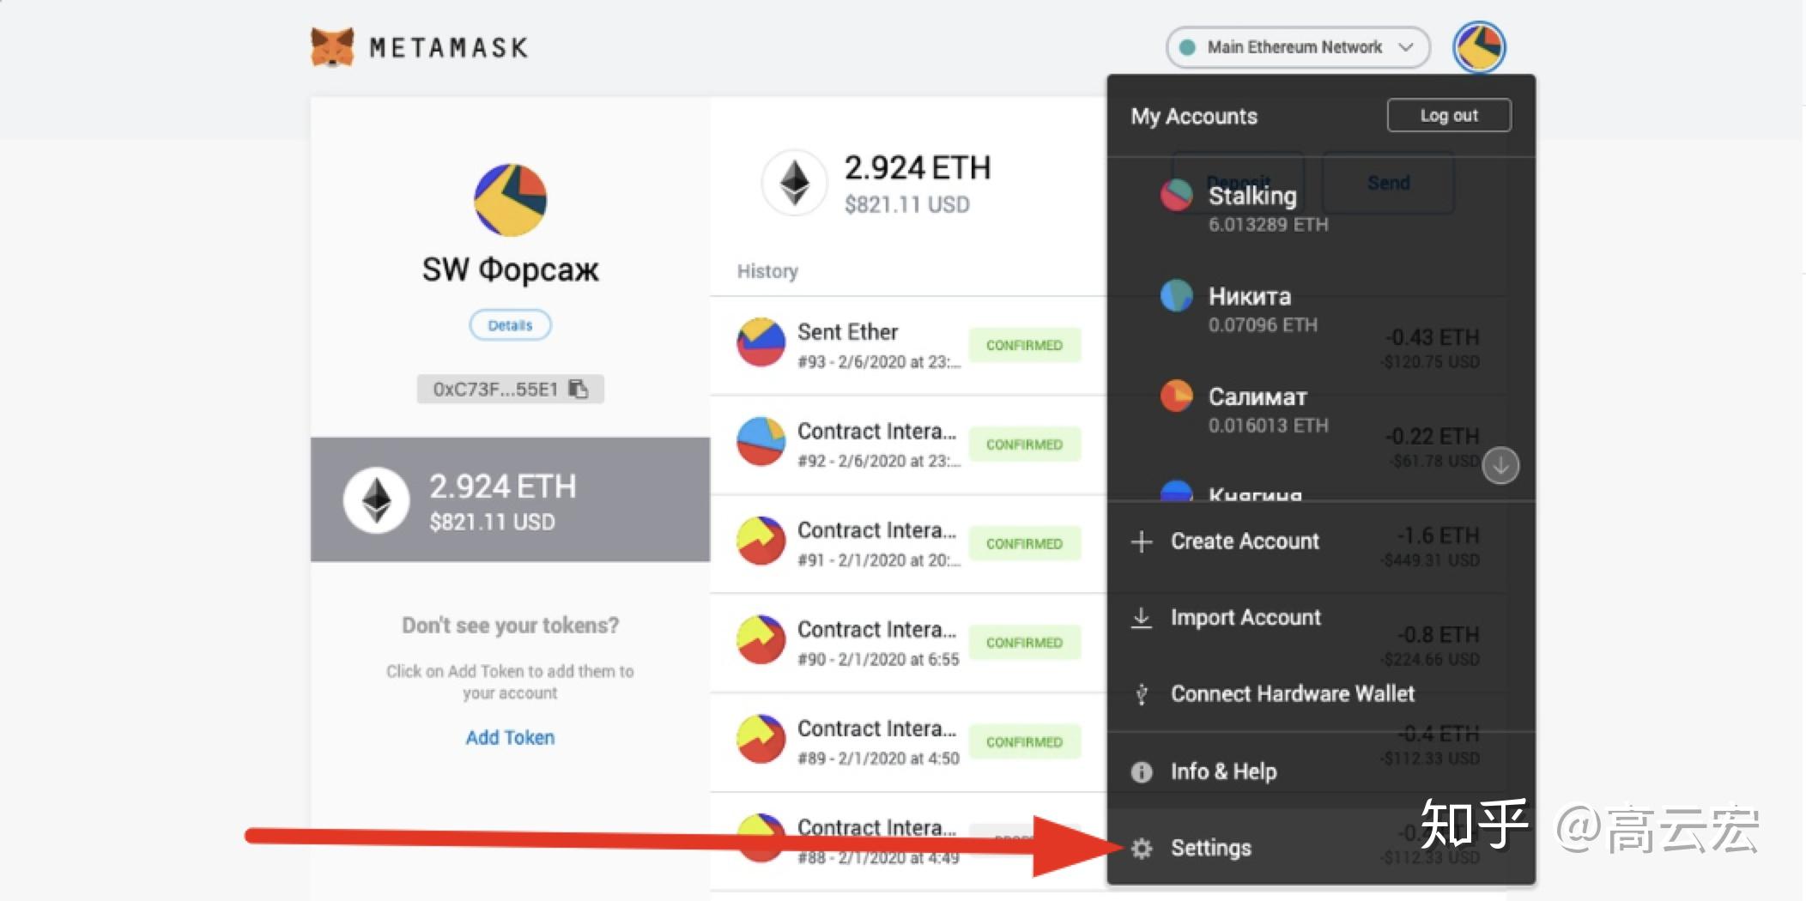Click the Log out button
The width and height of the screenshot is (1806, 901).
click(1449, 115)
